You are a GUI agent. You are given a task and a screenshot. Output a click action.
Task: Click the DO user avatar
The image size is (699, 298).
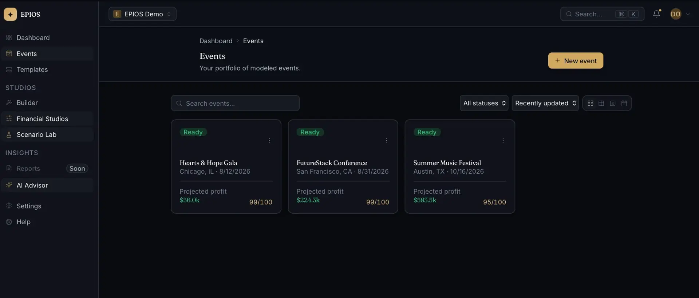point(676,14)
